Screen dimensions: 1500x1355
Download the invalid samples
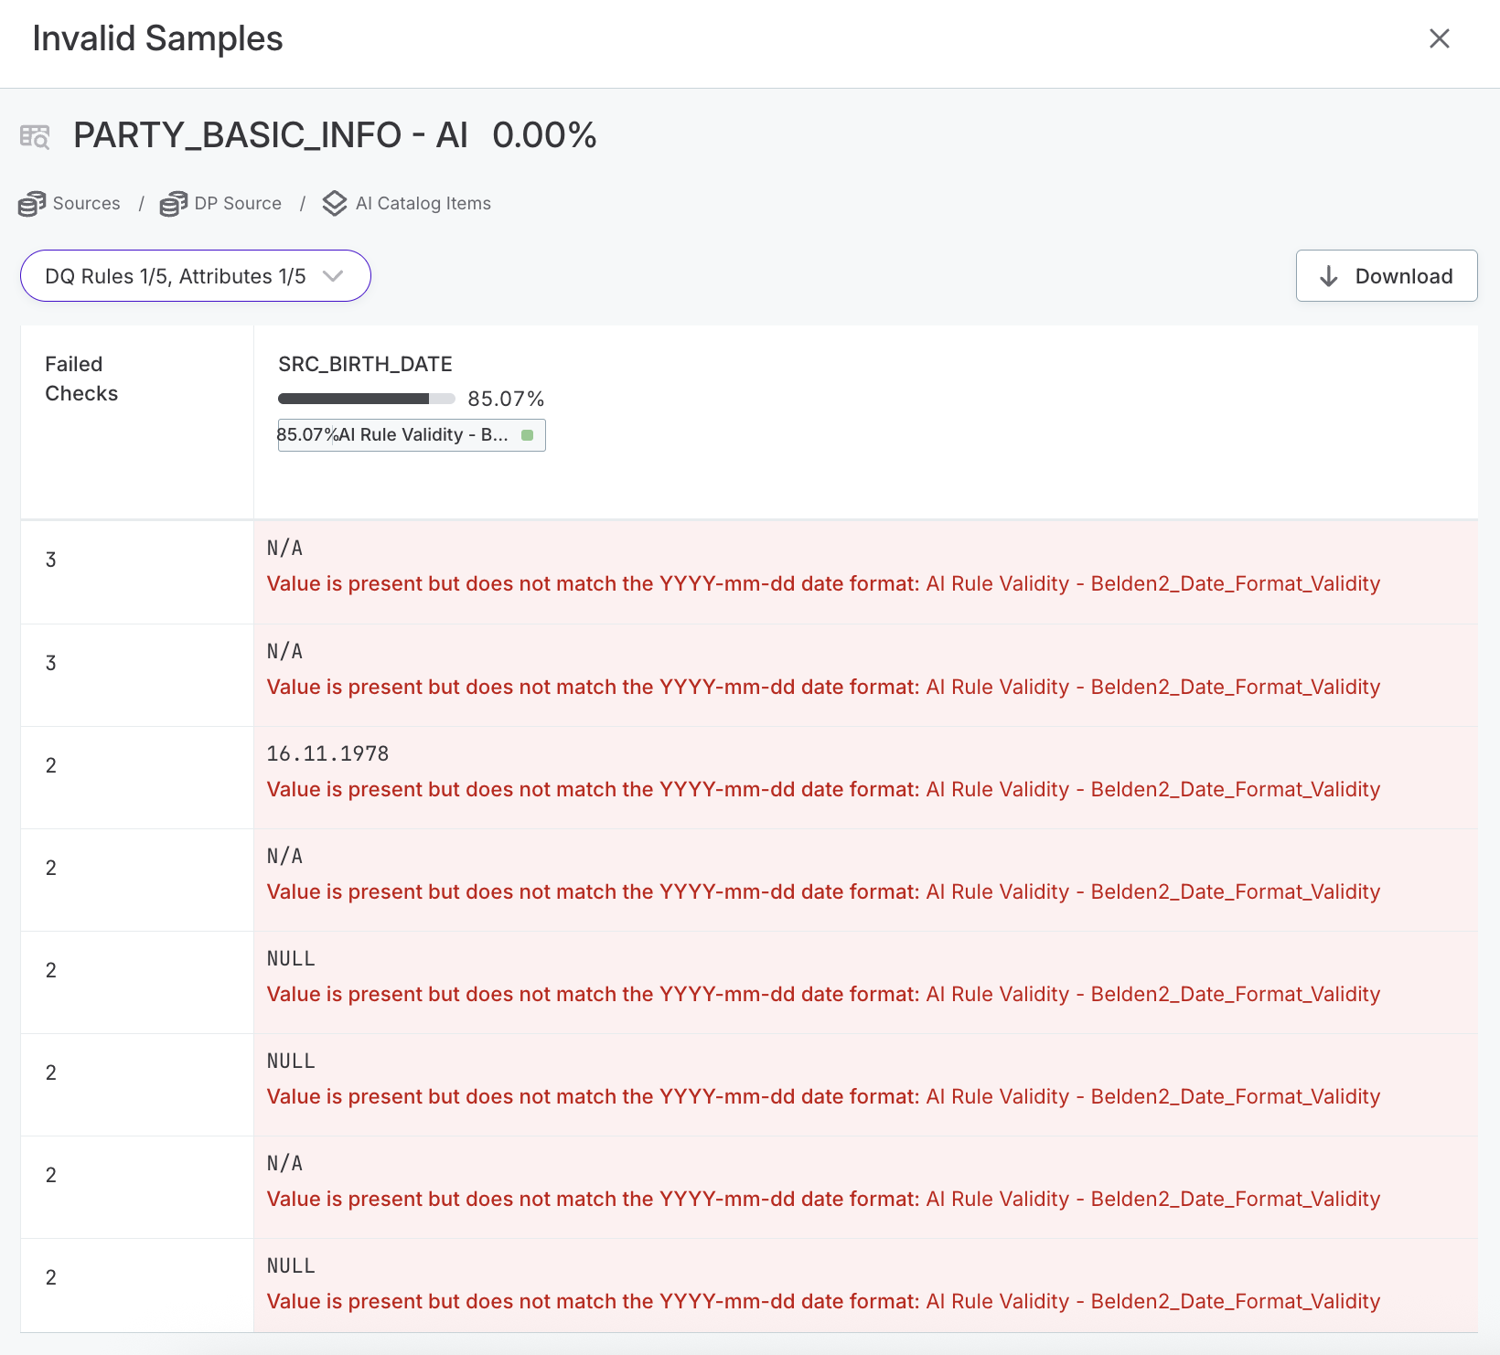pos(1387,276)
